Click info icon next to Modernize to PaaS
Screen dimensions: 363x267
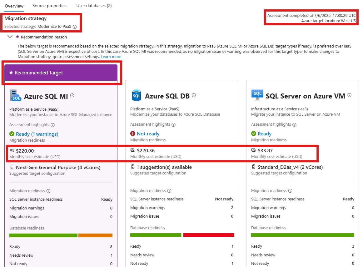coord(75,27)
